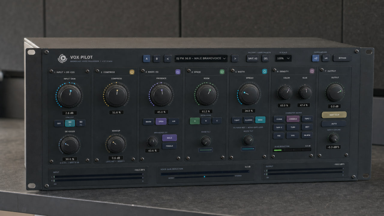
Task: Click the Presence knob
Action: 161,94
